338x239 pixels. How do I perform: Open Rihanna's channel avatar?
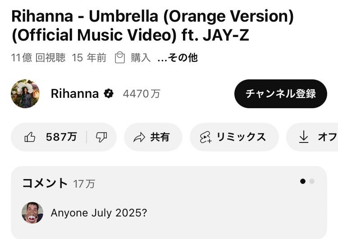click(x=25, y=94)
